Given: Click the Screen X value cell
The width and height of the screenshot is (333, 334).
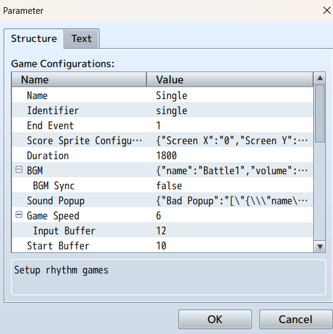Looking at the screenshot, I should pos(232,141).
